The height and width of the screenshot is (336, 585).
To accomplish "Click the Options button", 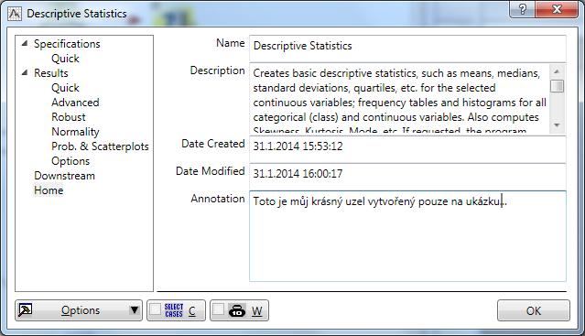I will click(x=79, y=310).
